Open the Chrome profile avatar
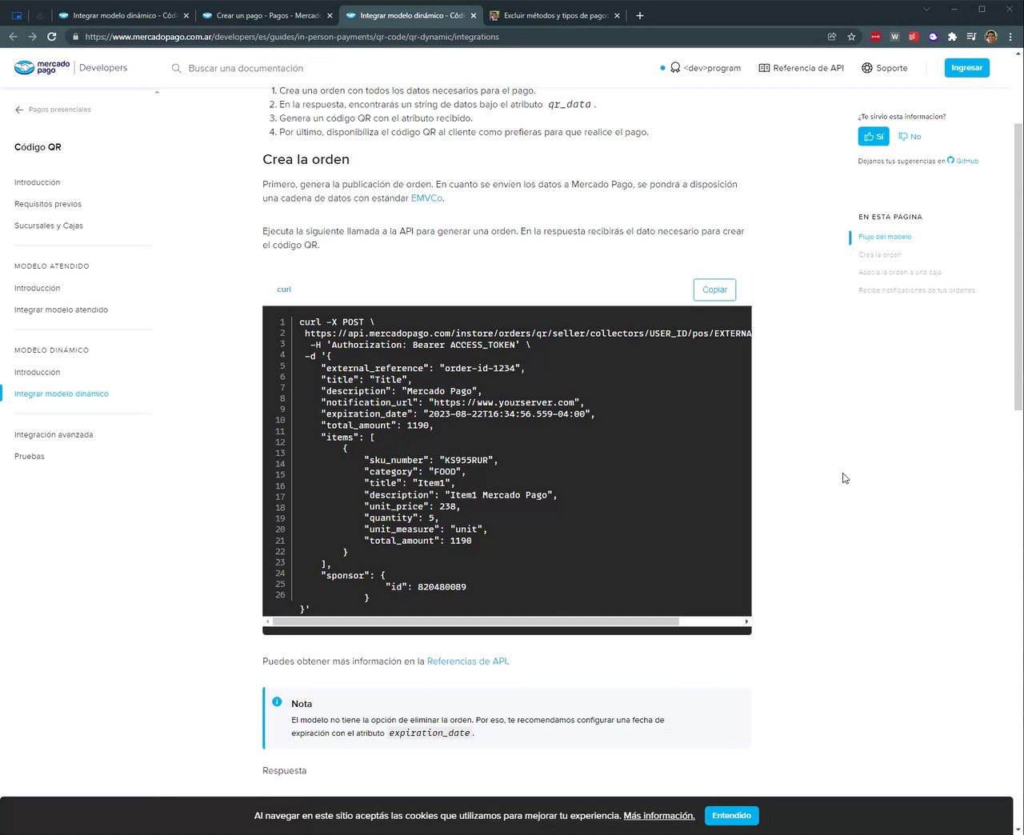Image resolution: width=1024 pixels, height=835 pixels. click(x=991, y=37)
